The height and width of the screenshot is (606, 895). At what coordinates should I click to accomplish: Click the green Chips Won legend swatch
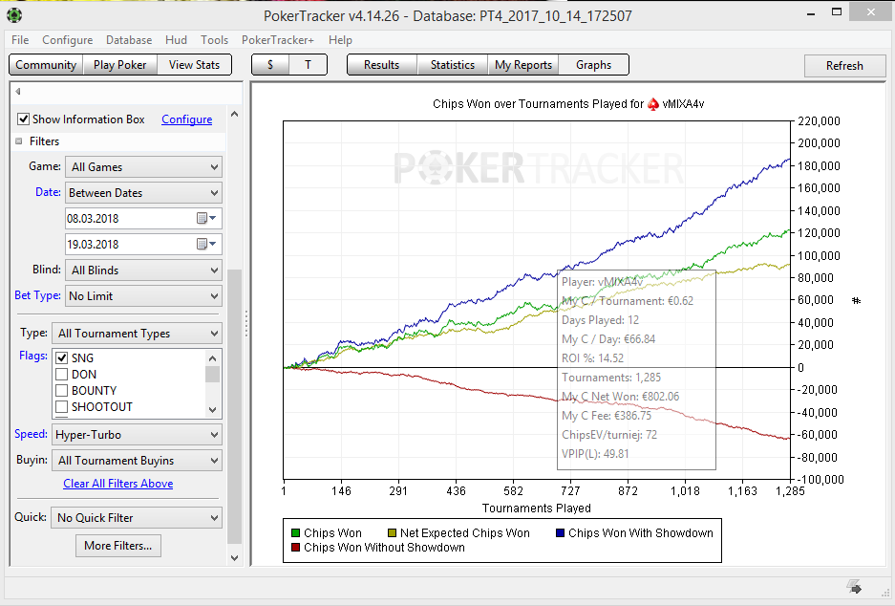click(x=296, y=533)
